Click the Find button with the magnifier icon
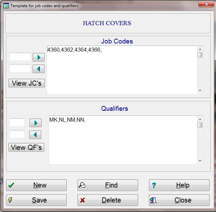216x212 pixels. (x=108, y=185)
